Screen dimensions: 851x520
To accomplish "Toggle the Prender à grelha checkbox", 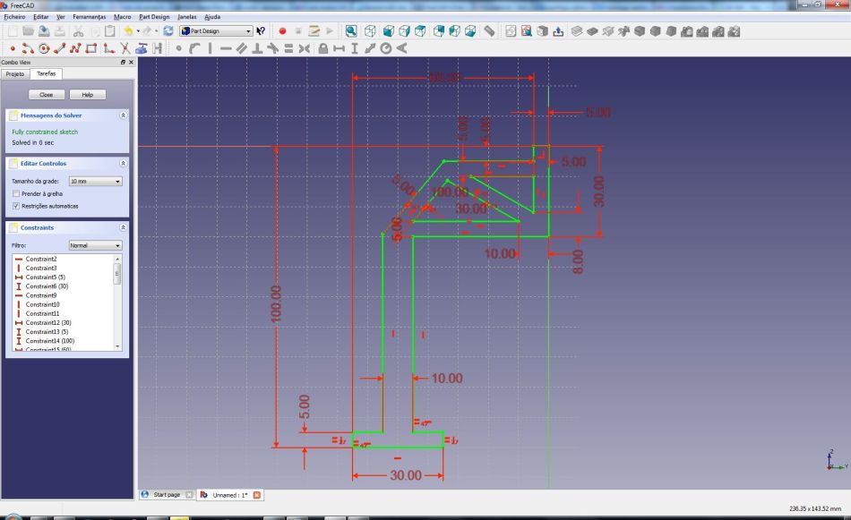I will click(x=16, y=193).
